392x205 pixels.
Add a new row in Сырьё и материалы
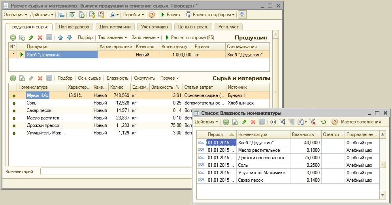click(13, 78)
